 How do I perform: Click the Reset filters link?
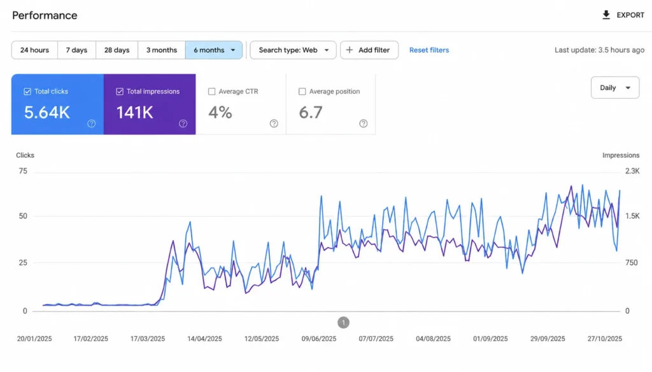429,50
